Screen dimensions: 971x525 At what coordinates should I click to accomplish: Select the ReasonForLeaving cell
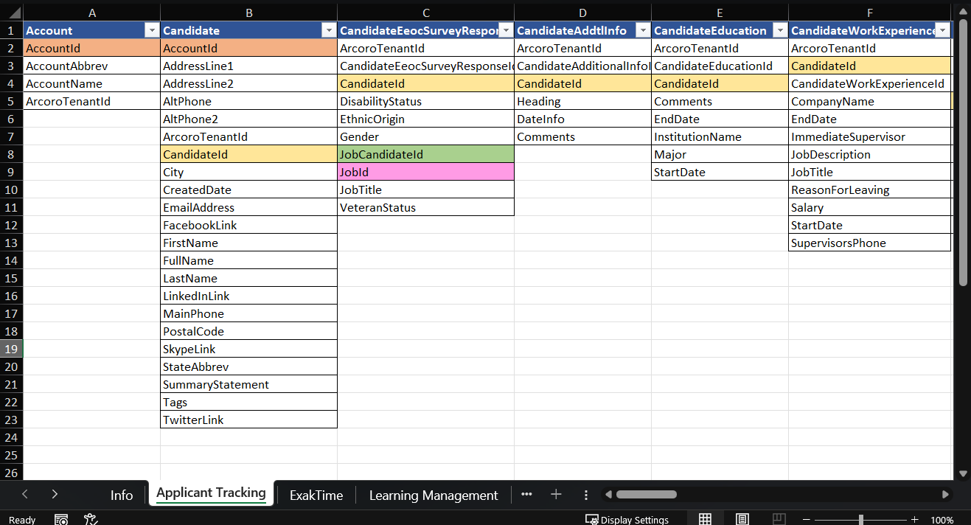point(870,190)
